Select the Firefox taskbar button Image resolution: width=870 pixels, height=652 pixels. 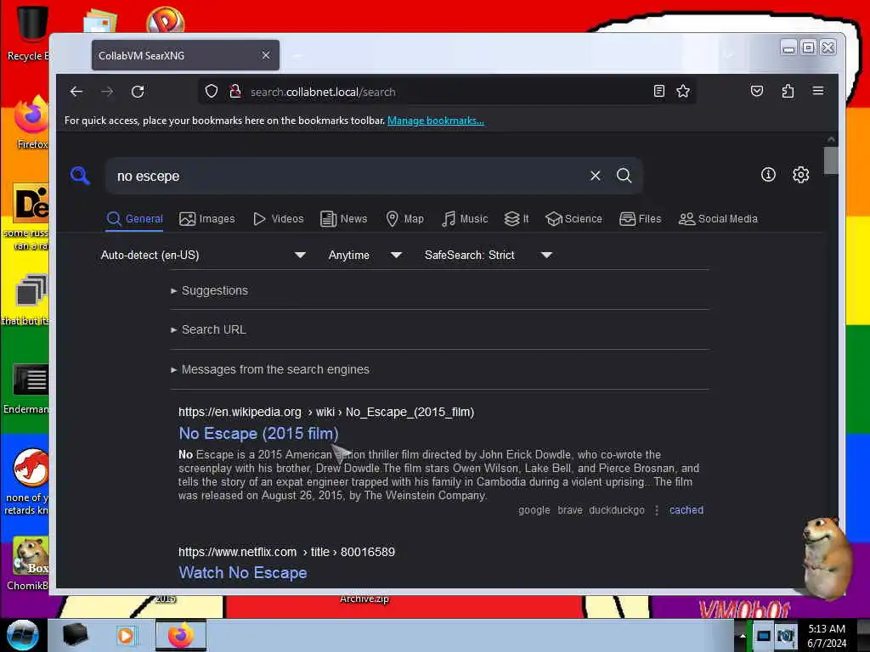coord(180,635)
